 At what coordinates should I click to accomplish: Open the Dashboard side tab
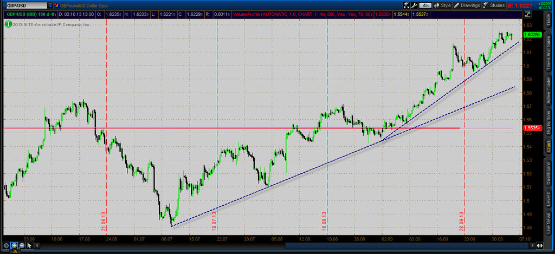(549, 173)
